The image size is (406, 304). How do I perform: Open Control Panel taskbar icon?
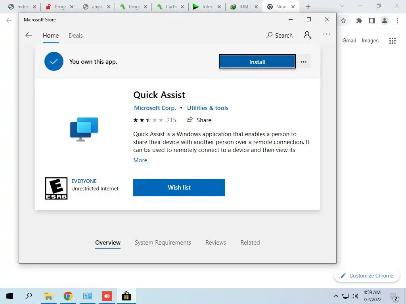click(x=88, y=296)
